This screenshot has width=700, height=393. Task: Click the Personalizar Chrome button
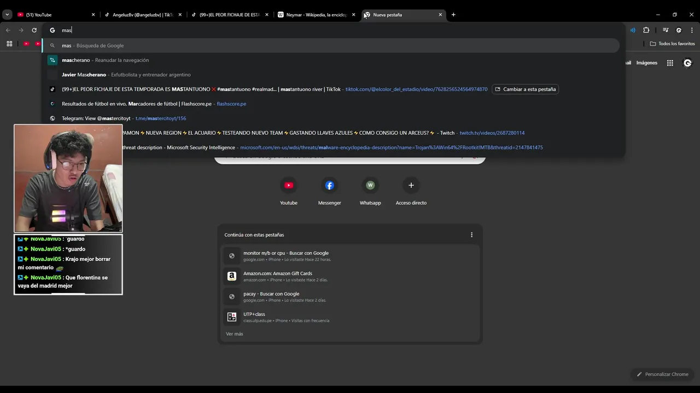662,374
